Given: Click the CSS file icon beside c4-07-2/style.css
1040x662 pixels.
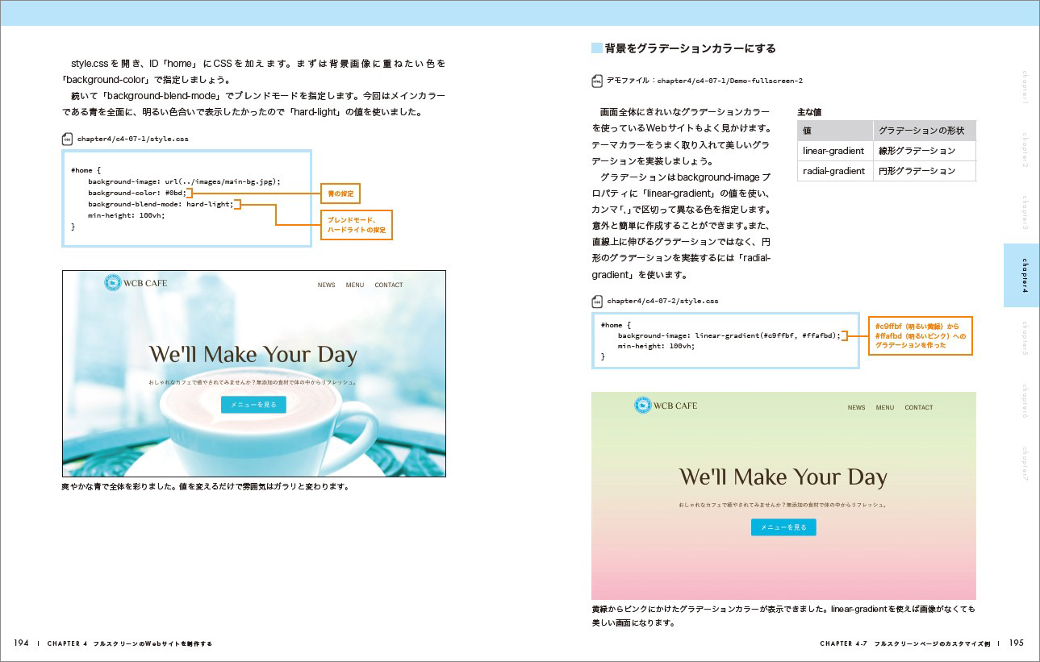Looking at the screenshot, I should tap(597, 302).
